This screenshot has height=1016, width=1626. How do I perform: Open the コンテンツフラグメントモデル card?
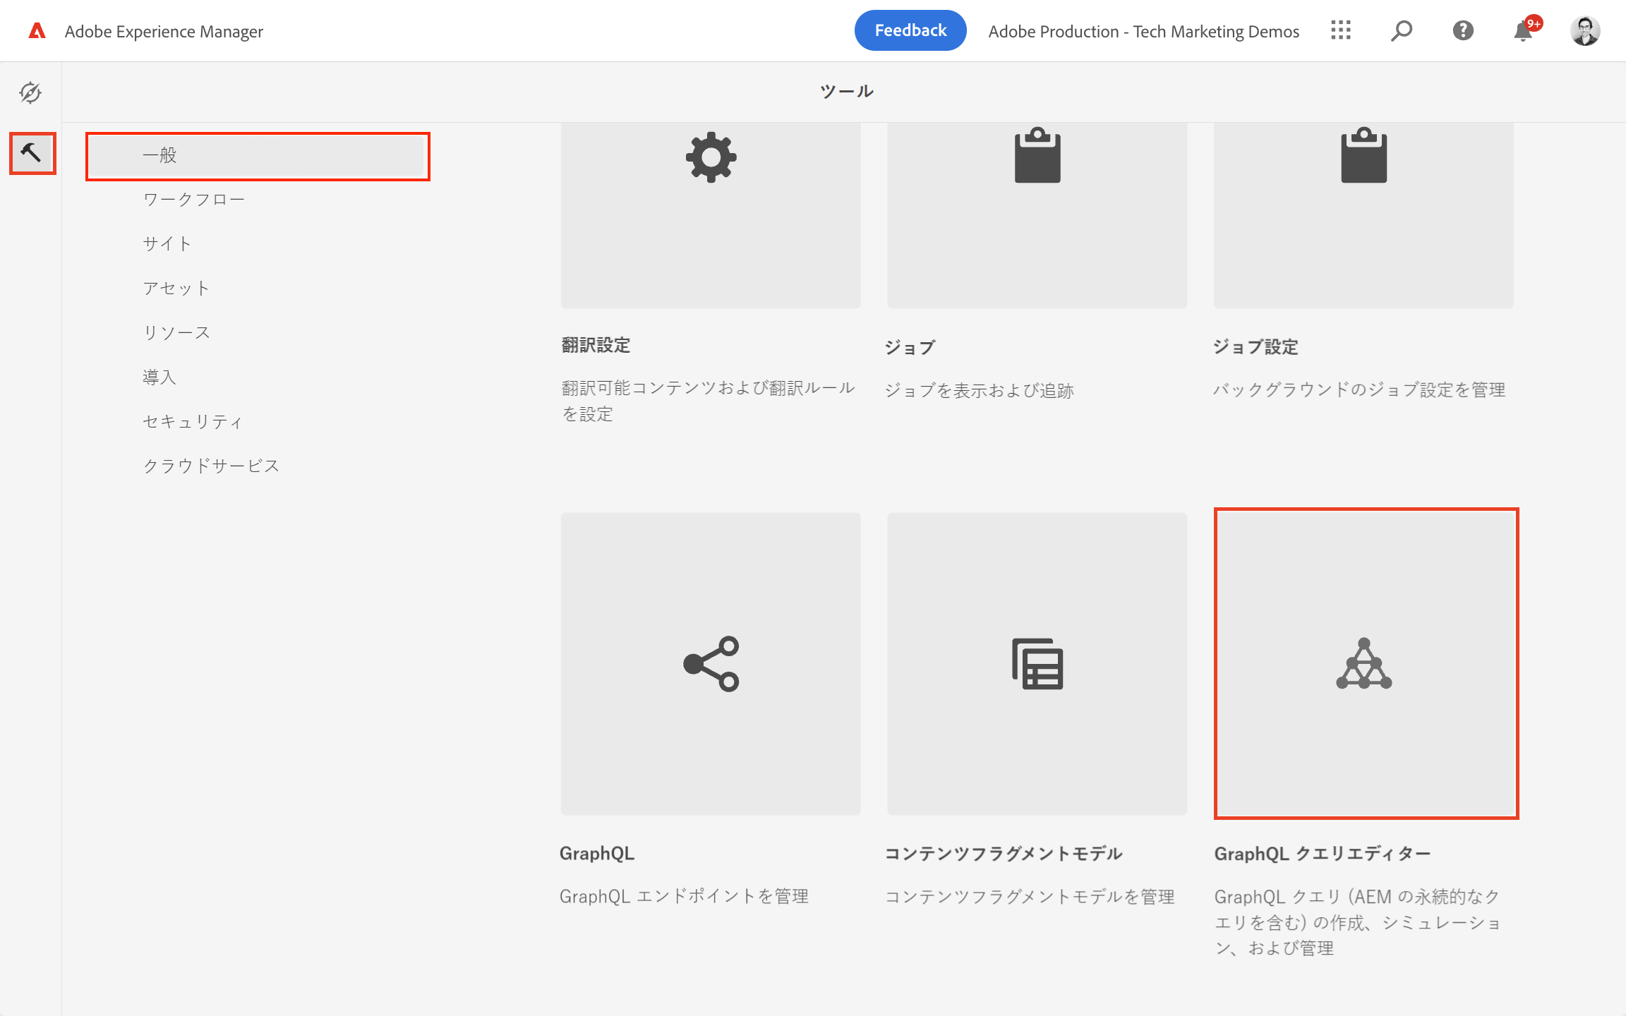1037,663
